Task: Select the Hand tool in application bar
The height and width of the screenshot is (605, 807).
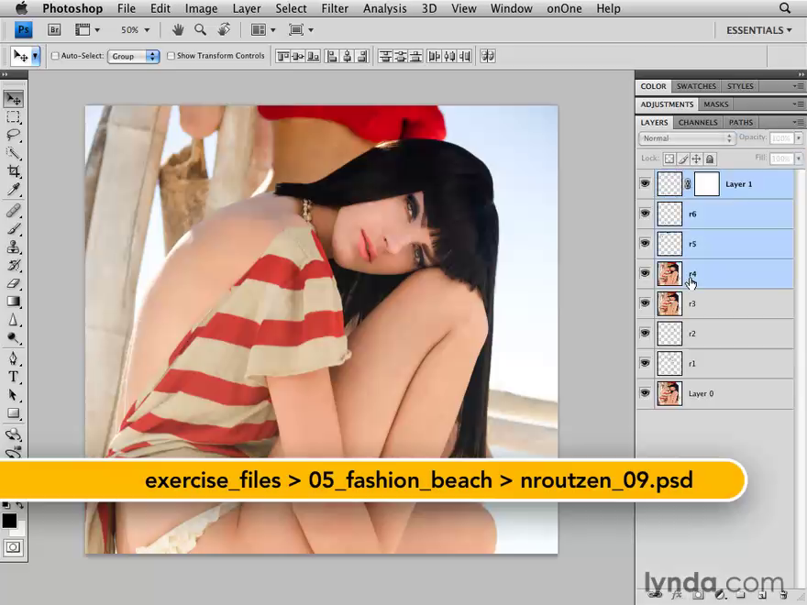Action: (x=178, y=30)
